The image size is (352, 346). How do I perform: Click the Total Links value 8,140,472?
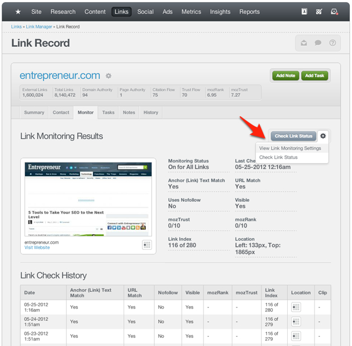coord(65,95)
